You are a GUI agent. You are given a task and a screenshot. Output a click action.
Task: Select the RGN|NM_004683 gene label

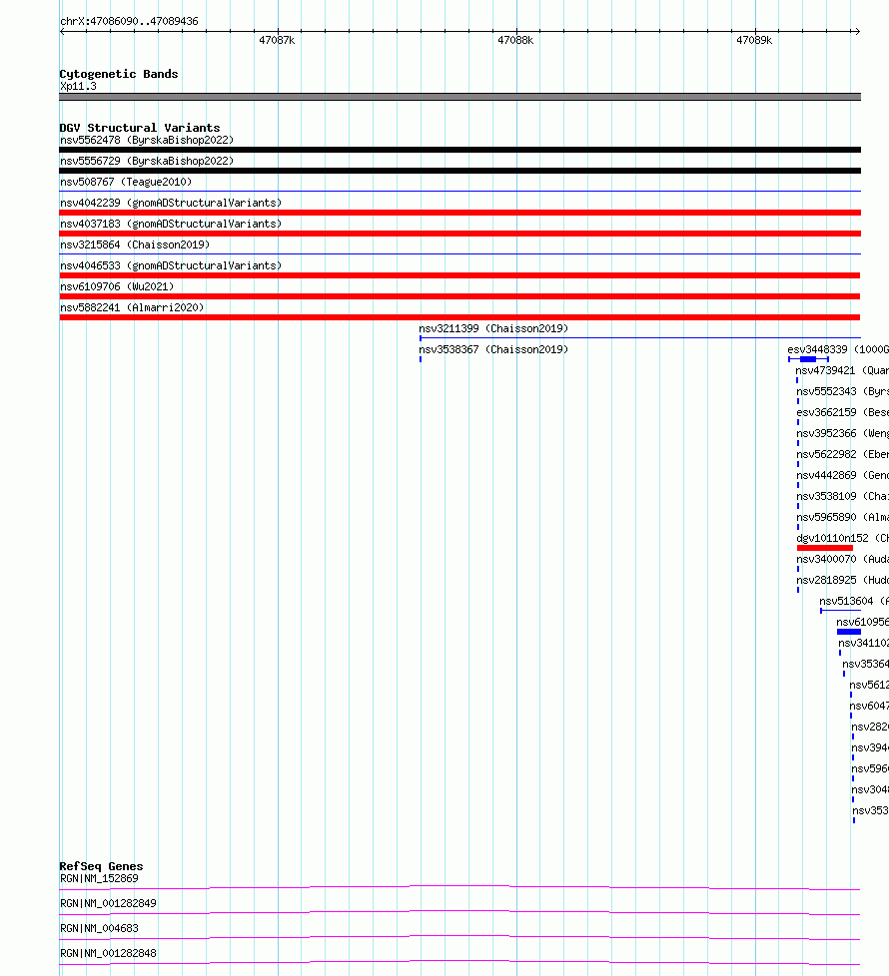[x=99, y=929]
